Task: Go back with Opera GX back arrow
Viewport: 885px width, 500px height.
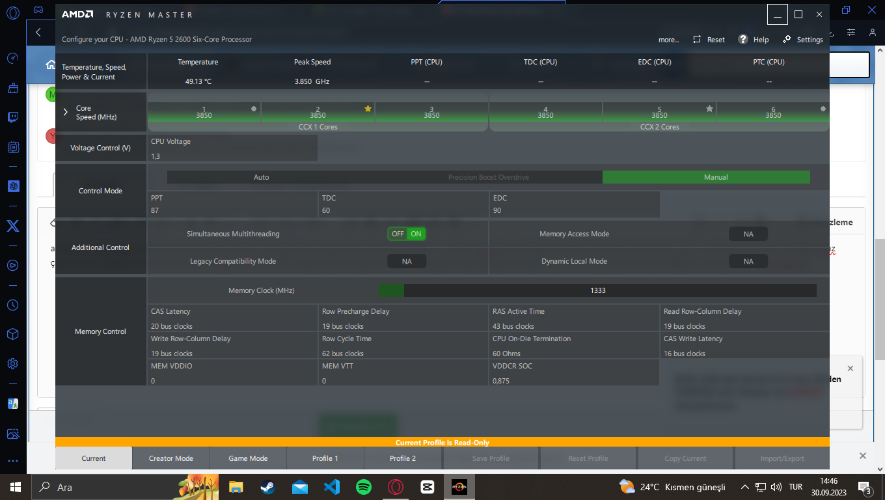Action: point(38,32)
